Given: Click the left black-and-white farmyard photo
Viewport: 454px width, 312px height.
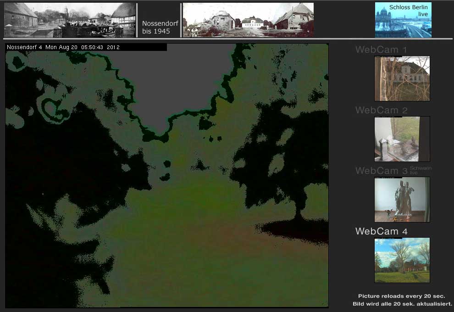Looking at the screenshot, I should pyautogui.click(x=70, y=20).
